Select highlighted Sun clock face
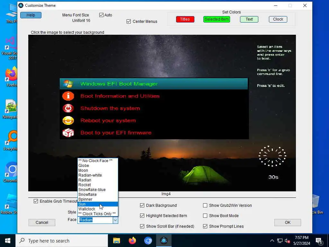The image size is (329, 247). (98, 204)
